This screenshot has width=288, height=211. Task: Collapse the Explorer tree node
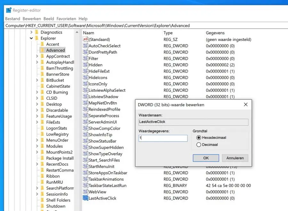pyautogui.click(x=31, y=38)
